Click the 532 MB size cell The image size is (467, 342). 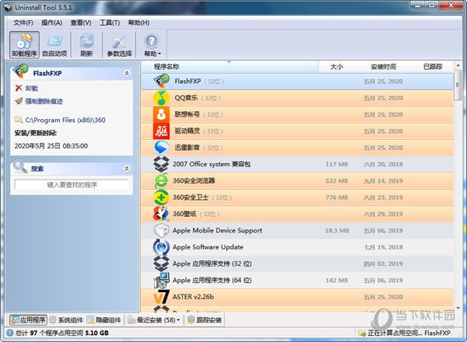[336, 181]
